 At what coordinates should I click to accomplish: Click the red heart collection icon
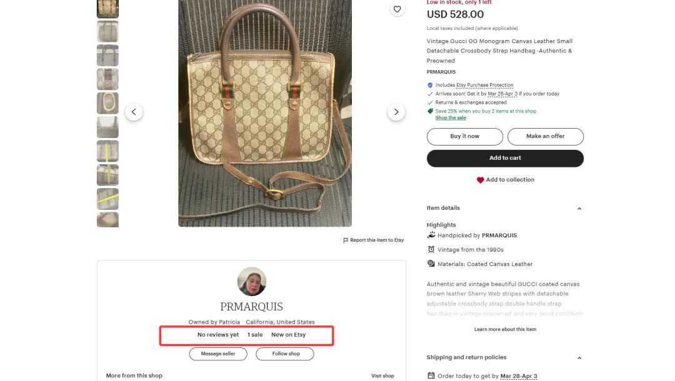tap(481, 180)
